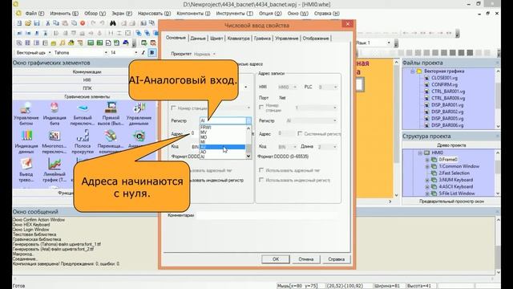Viewport: 513px width, 289px height.
Task: Select DISP_BAR002.vg in project files
Action: point(447,112)
